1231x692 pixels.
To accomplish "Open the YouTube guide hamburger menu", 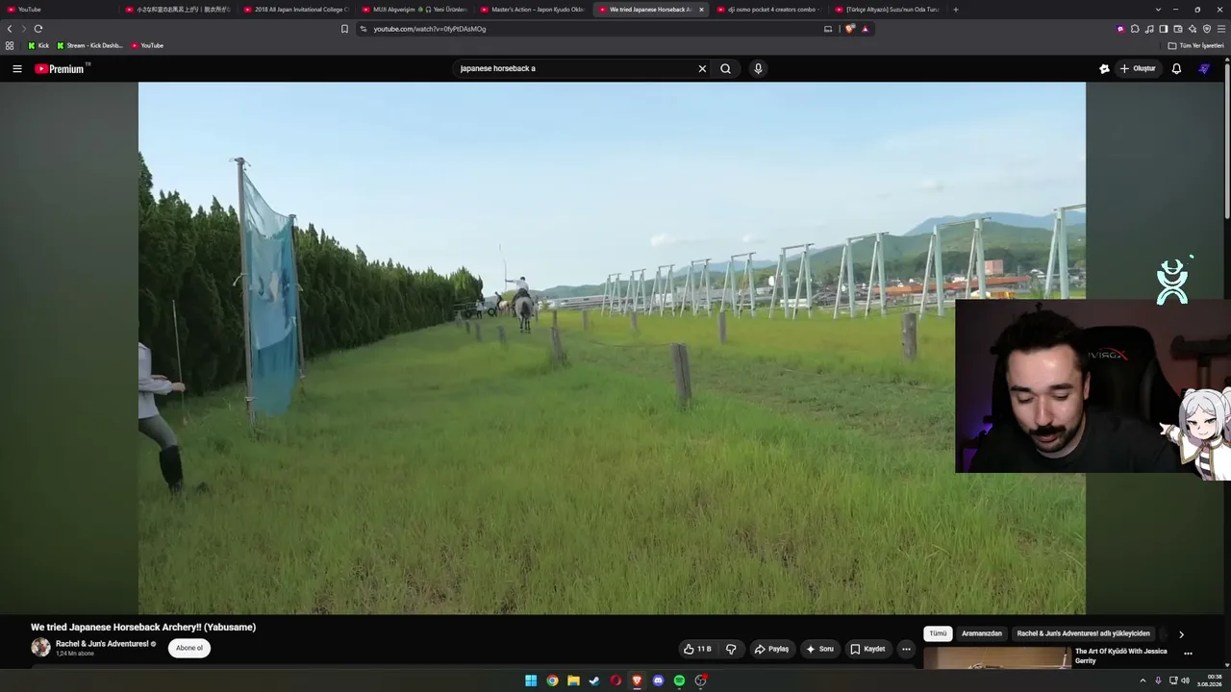I will point(17,68).
